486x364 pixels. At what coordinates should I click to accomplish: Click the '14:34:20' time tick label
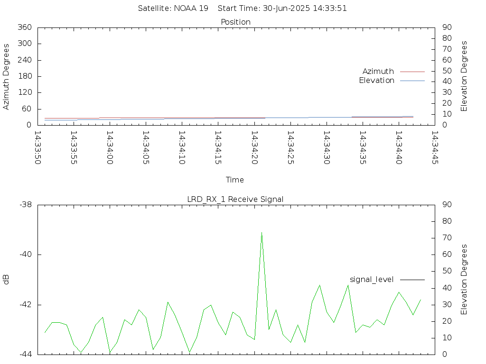[254, 147]
